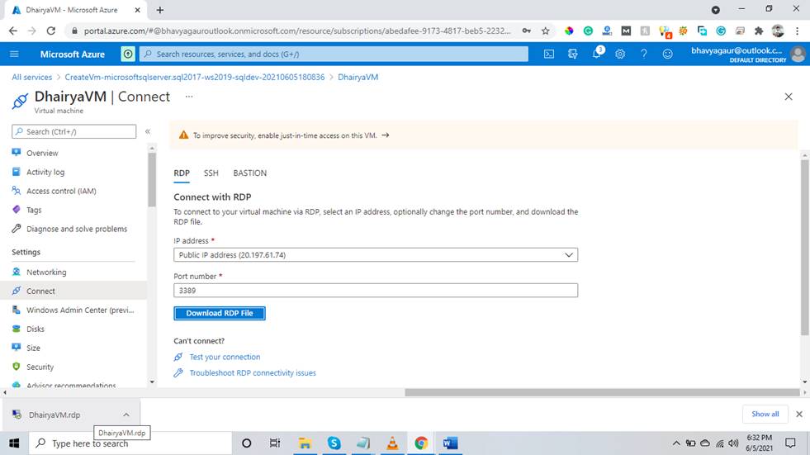Click Download RDP File button
Viewport: 810px width, 455px height.
point(220,313)
